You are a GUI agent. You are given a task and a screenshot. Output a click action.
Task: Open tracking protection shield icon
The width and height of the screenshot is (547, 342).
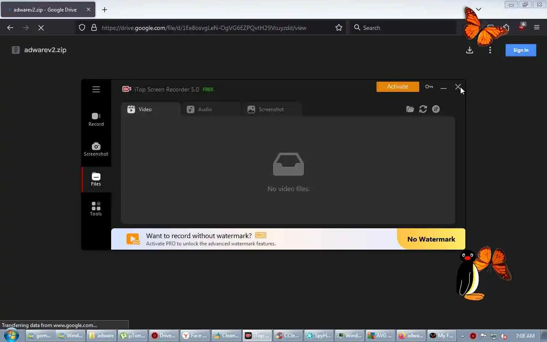coord(82,27)
